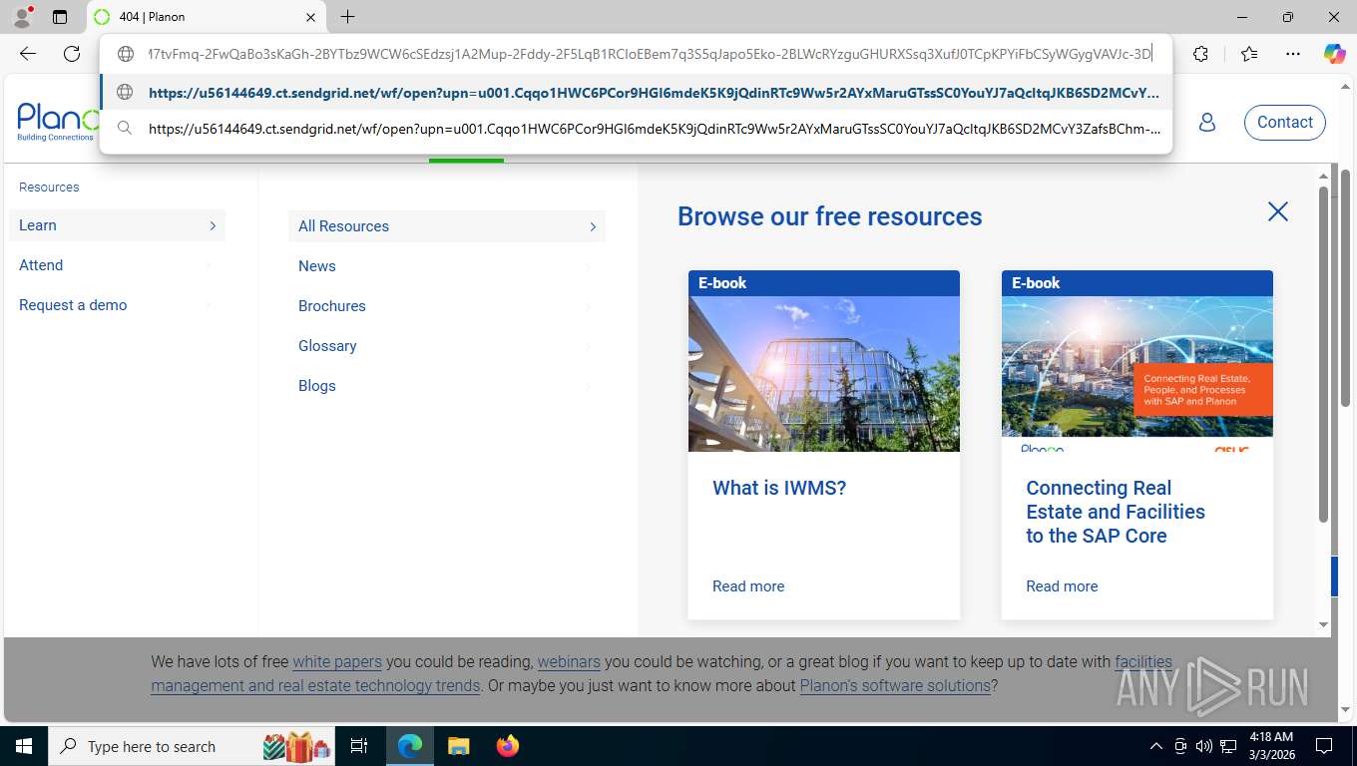Screen dimensions: 1357x766
Task: Open the Brochures submenu item
Action: (332, 306)
